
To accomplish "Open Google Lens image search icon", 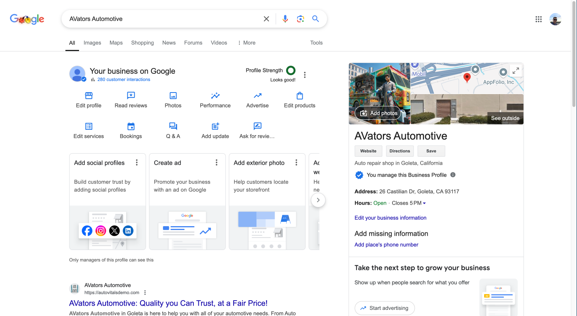I will point(300,19).
